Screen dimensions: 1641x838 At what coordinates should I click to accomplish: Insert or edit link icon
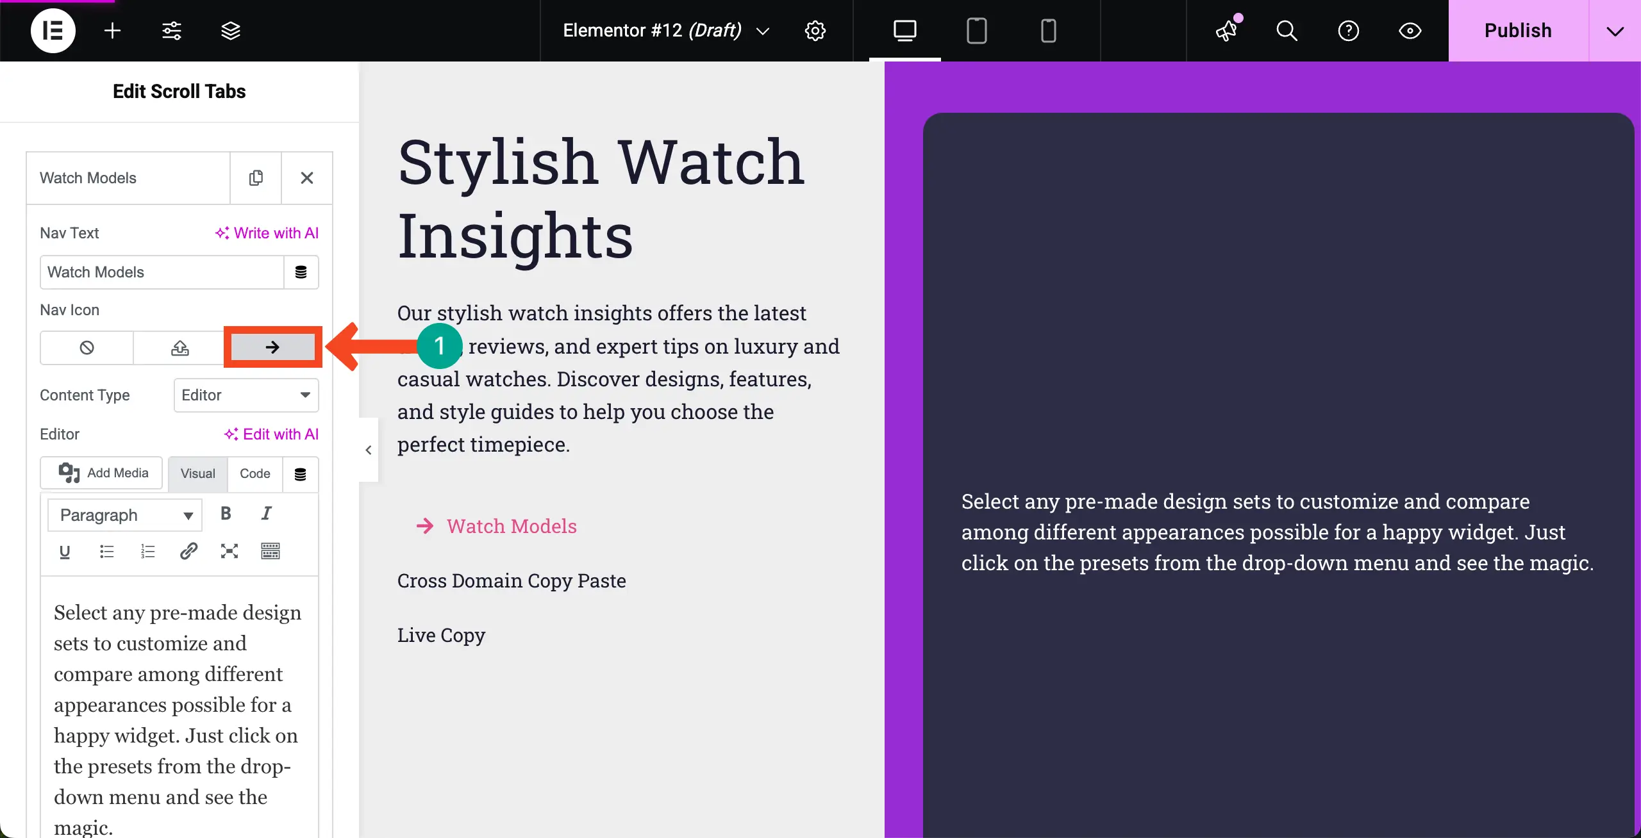coord(188,551)
